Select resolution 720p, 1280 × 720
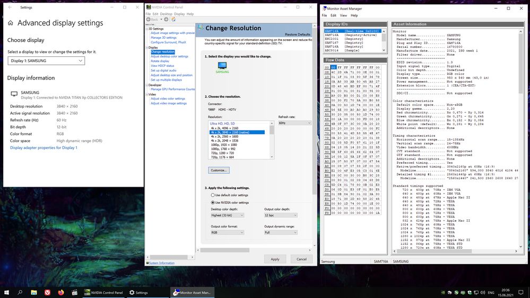 223,153
